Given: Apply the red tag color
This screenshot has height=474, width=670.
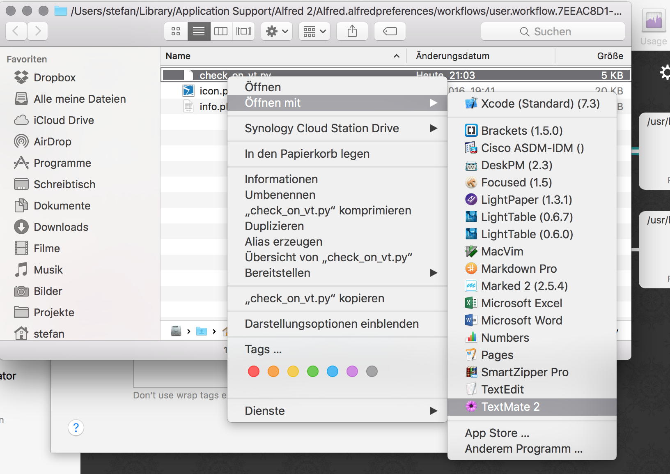Looking at the screenshot, I should pos(254,371).
